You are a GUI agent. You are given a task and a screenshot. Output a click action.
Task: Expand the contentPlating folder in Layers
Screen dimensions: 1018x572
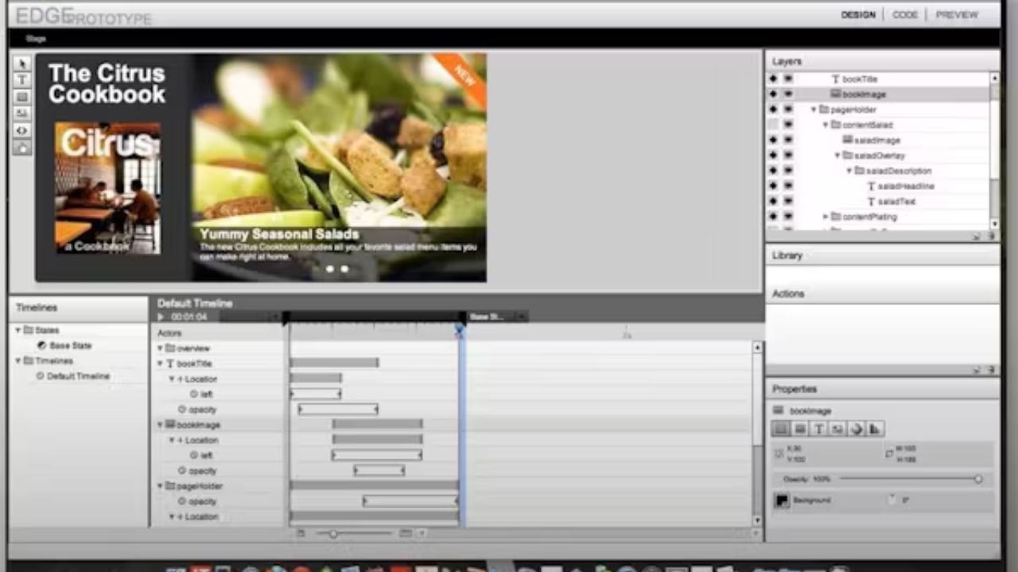(x=826, y=217)
